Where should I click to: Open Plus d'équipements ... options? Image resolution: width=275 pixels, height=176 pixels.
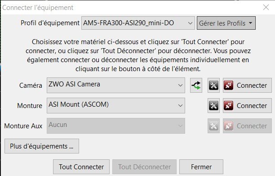click(x=42, y=146)
